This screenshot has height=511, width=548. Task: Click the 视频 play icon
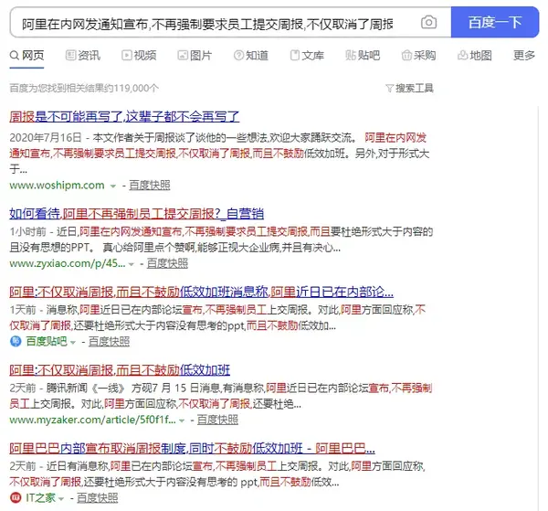[x=127, y=55]
